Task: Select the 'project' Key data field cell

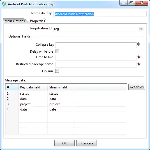Action: coord(33,104)
